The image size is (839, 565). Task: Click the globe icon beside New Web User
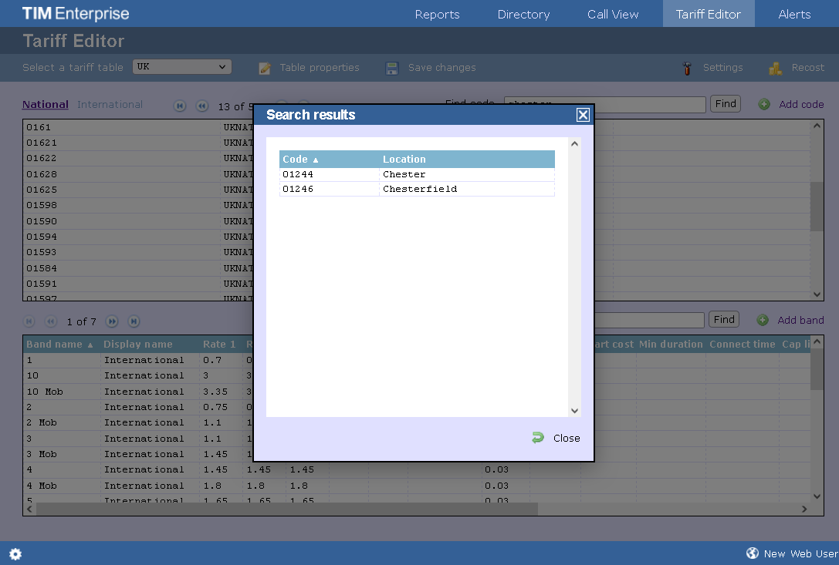click(753, 553)
